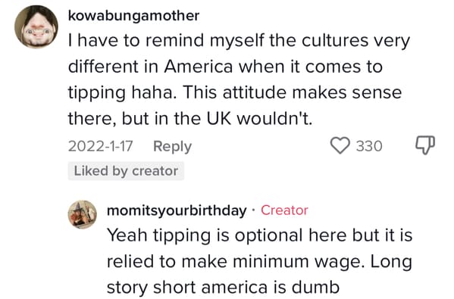Visit the momitsyourbirthday username link
This screenshot has width=454, height=299.
(177, 210)
